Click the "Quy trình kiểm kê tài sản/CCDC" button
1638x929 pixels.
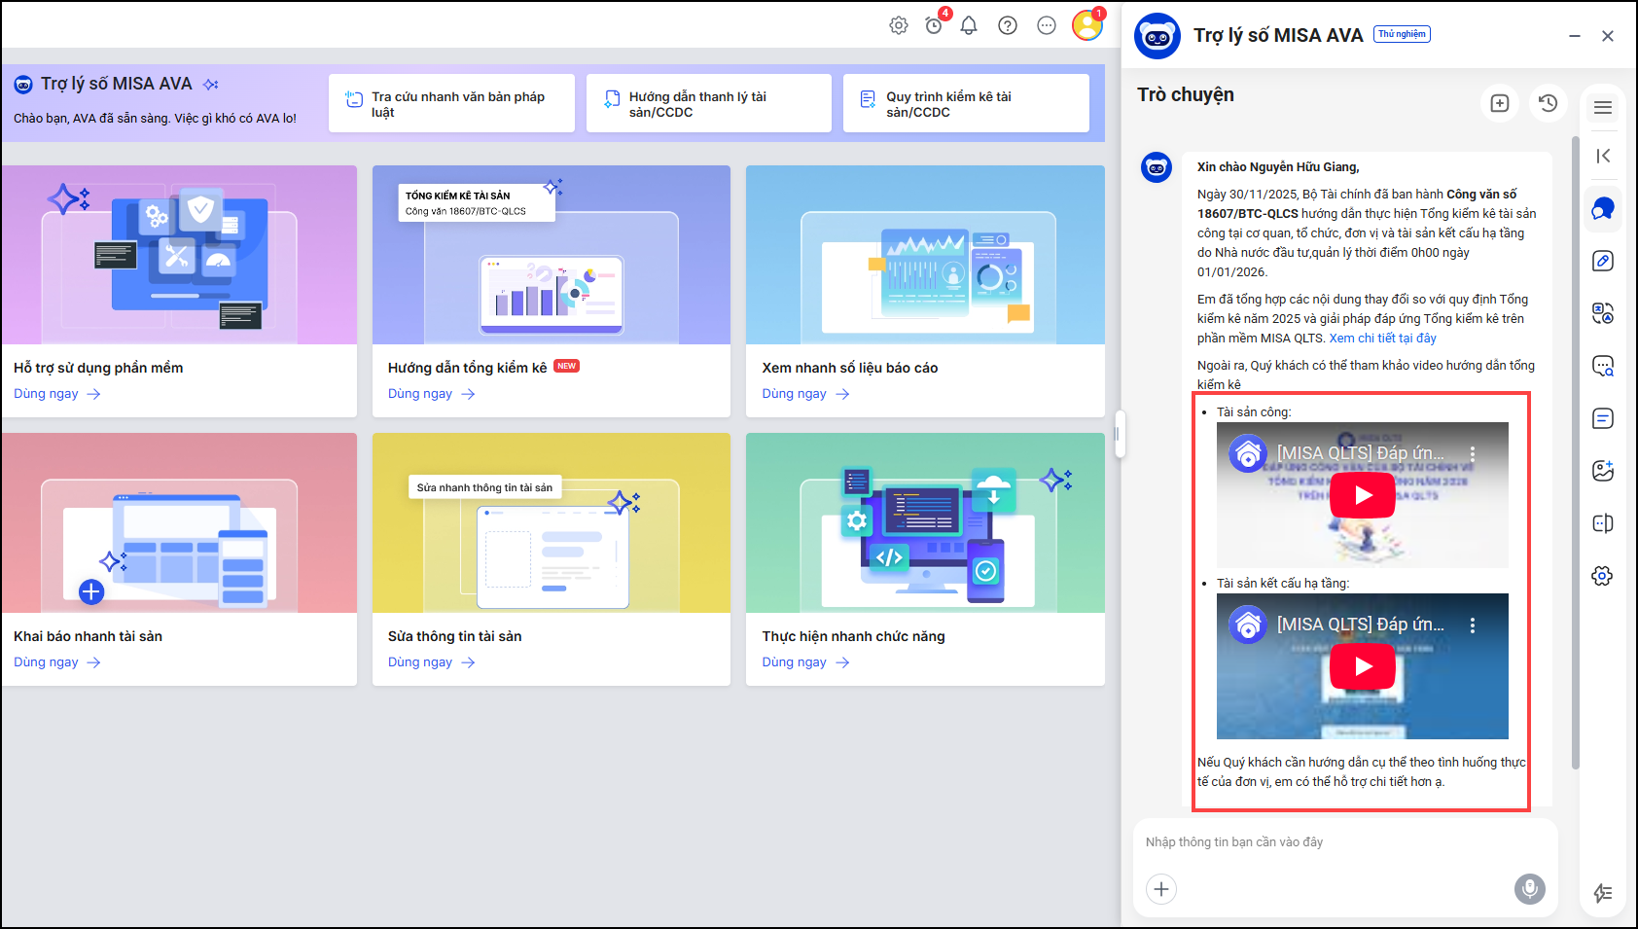pyautogui.click(x=966, y=103)
